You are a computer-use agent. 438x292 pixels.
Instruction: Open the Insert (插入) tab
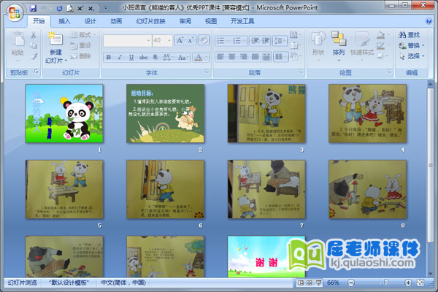[x=64, y=22]
